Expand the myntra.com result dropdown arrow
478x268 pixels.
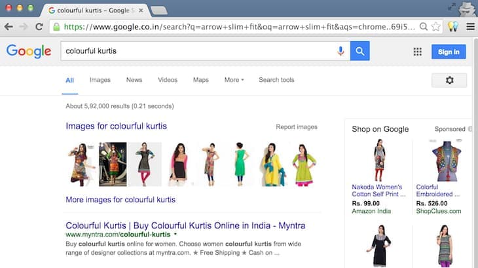pyautogui.click(x=175, y=234)
